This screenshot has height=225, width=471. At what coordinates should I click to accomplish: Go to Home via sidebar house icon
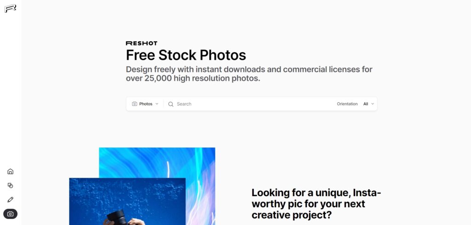click(x=10, y=171)
